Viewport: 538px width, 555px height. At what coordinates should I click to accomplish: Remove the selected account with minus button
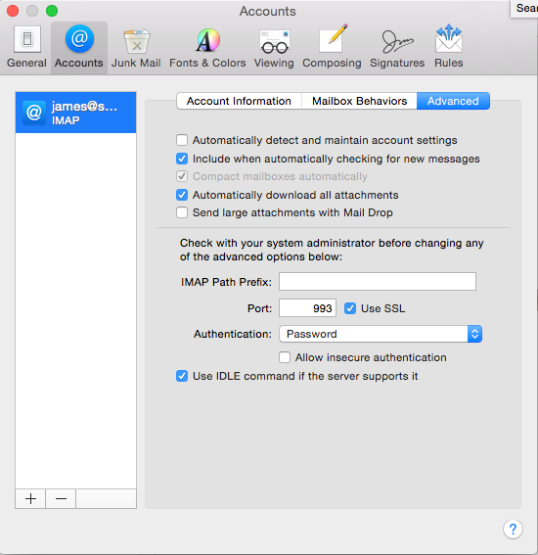pos(61,499)
